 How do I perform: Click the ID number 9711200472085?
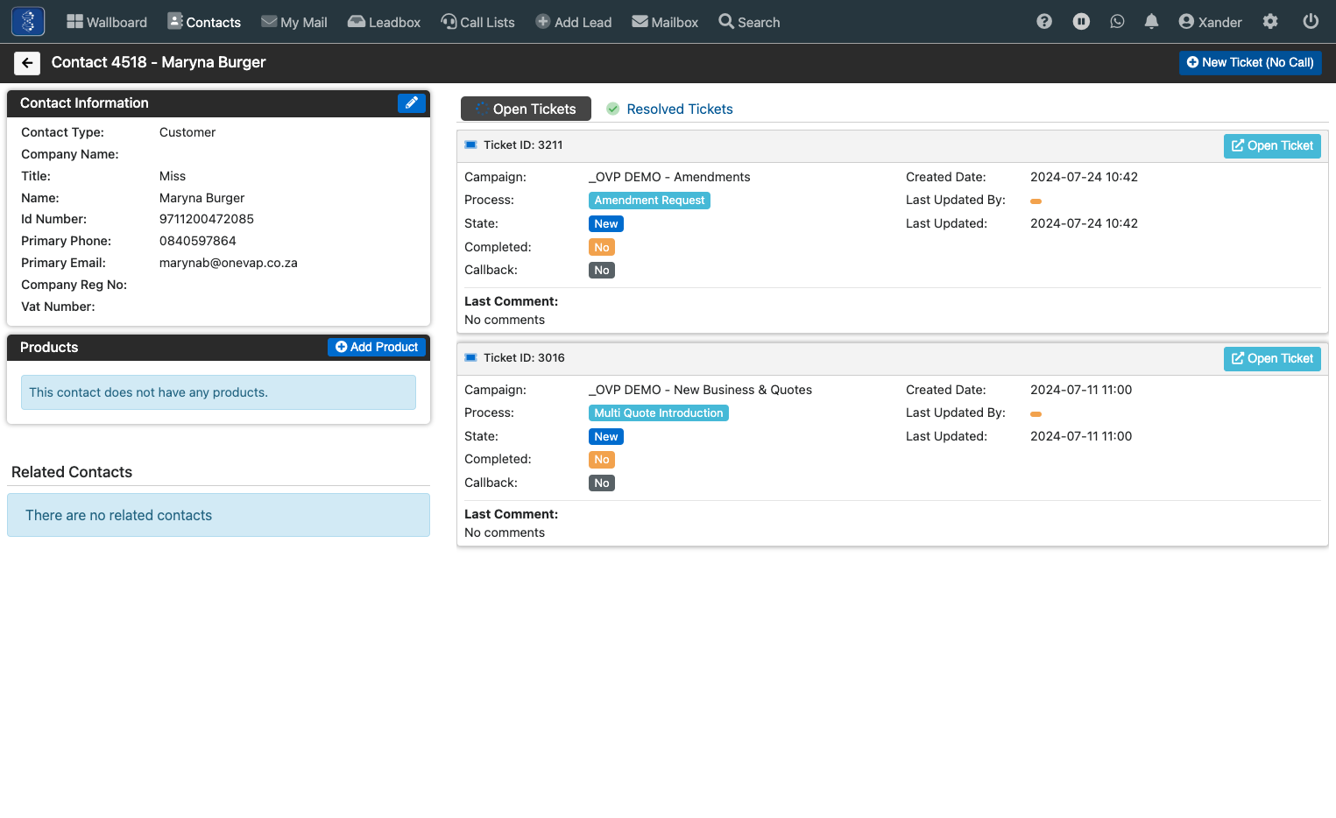207,219
